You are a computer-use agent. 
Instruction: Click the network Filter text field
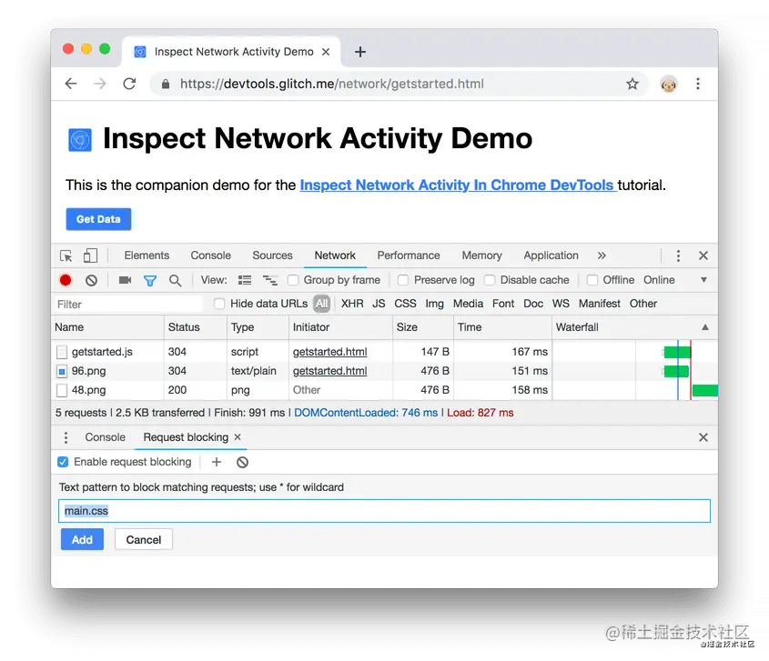click(128, 305)
